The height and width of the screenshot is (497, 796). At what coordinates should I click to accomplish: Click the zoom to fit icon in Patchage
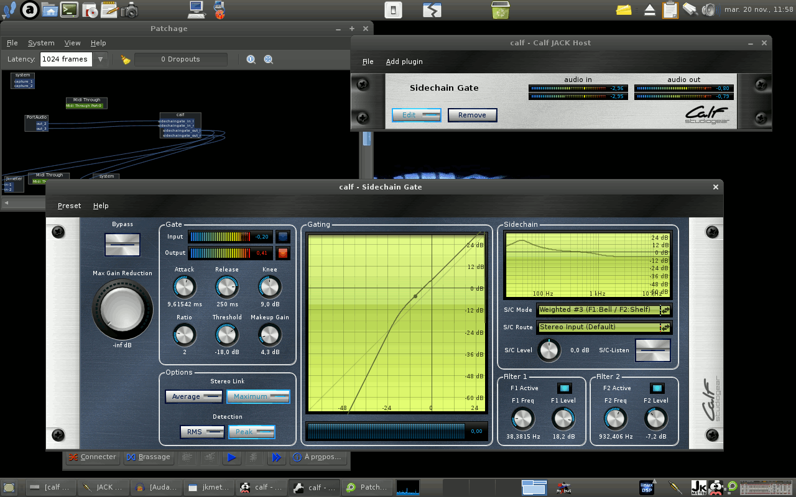pyautogui.click(x=269, y=60)
